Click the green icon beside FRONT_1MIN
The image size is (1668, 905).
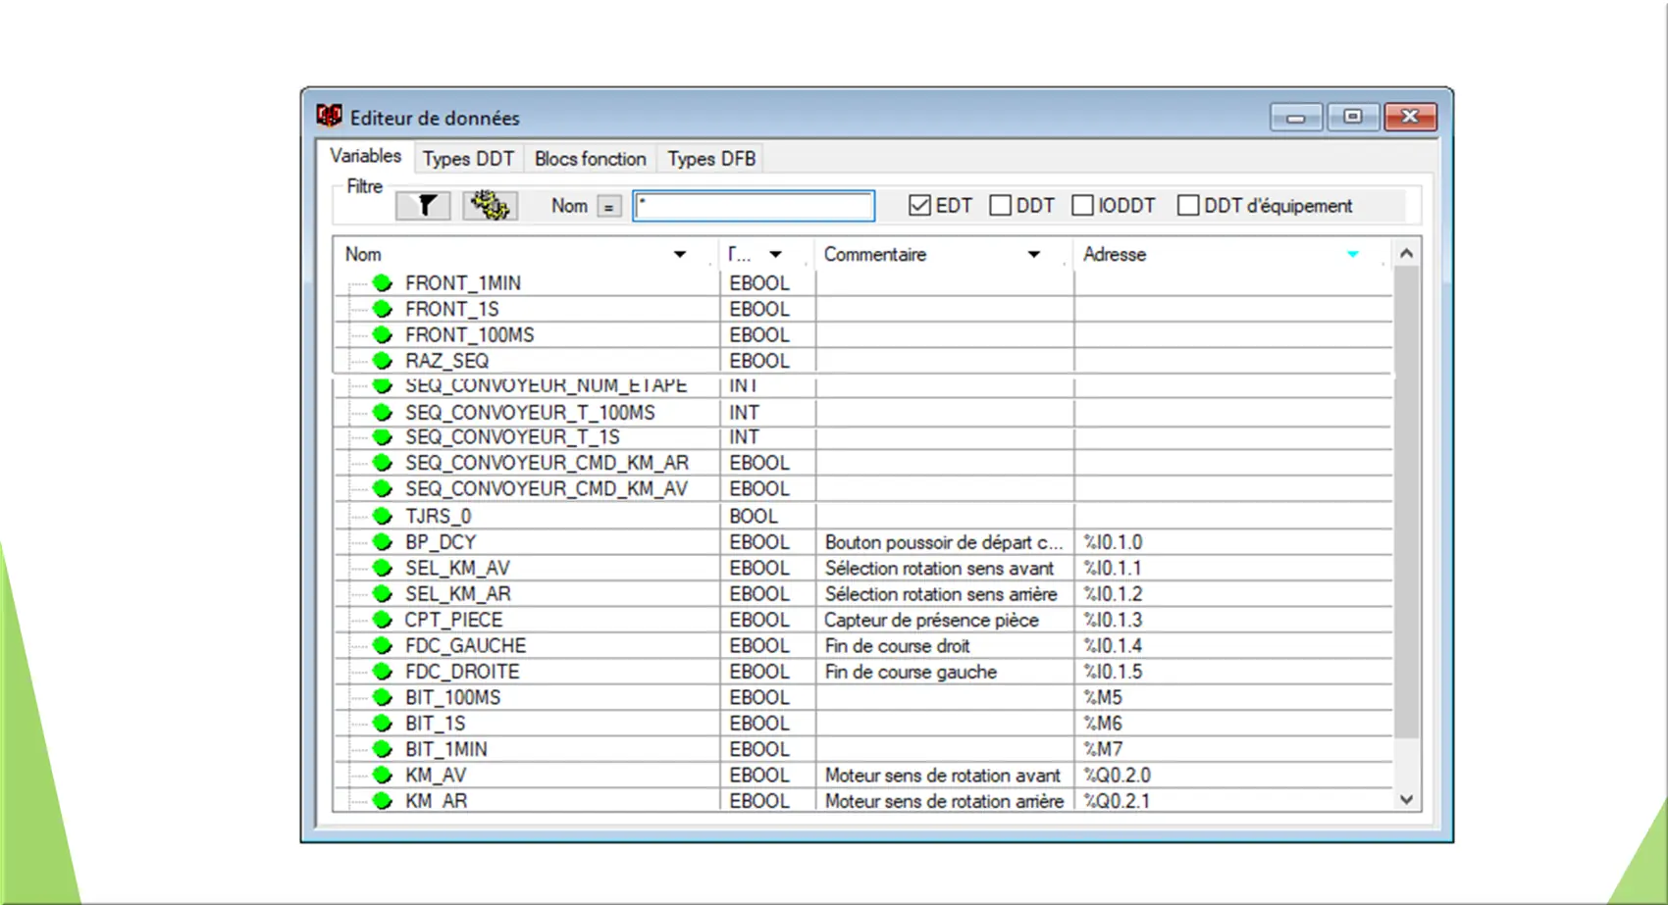(383, 283)
